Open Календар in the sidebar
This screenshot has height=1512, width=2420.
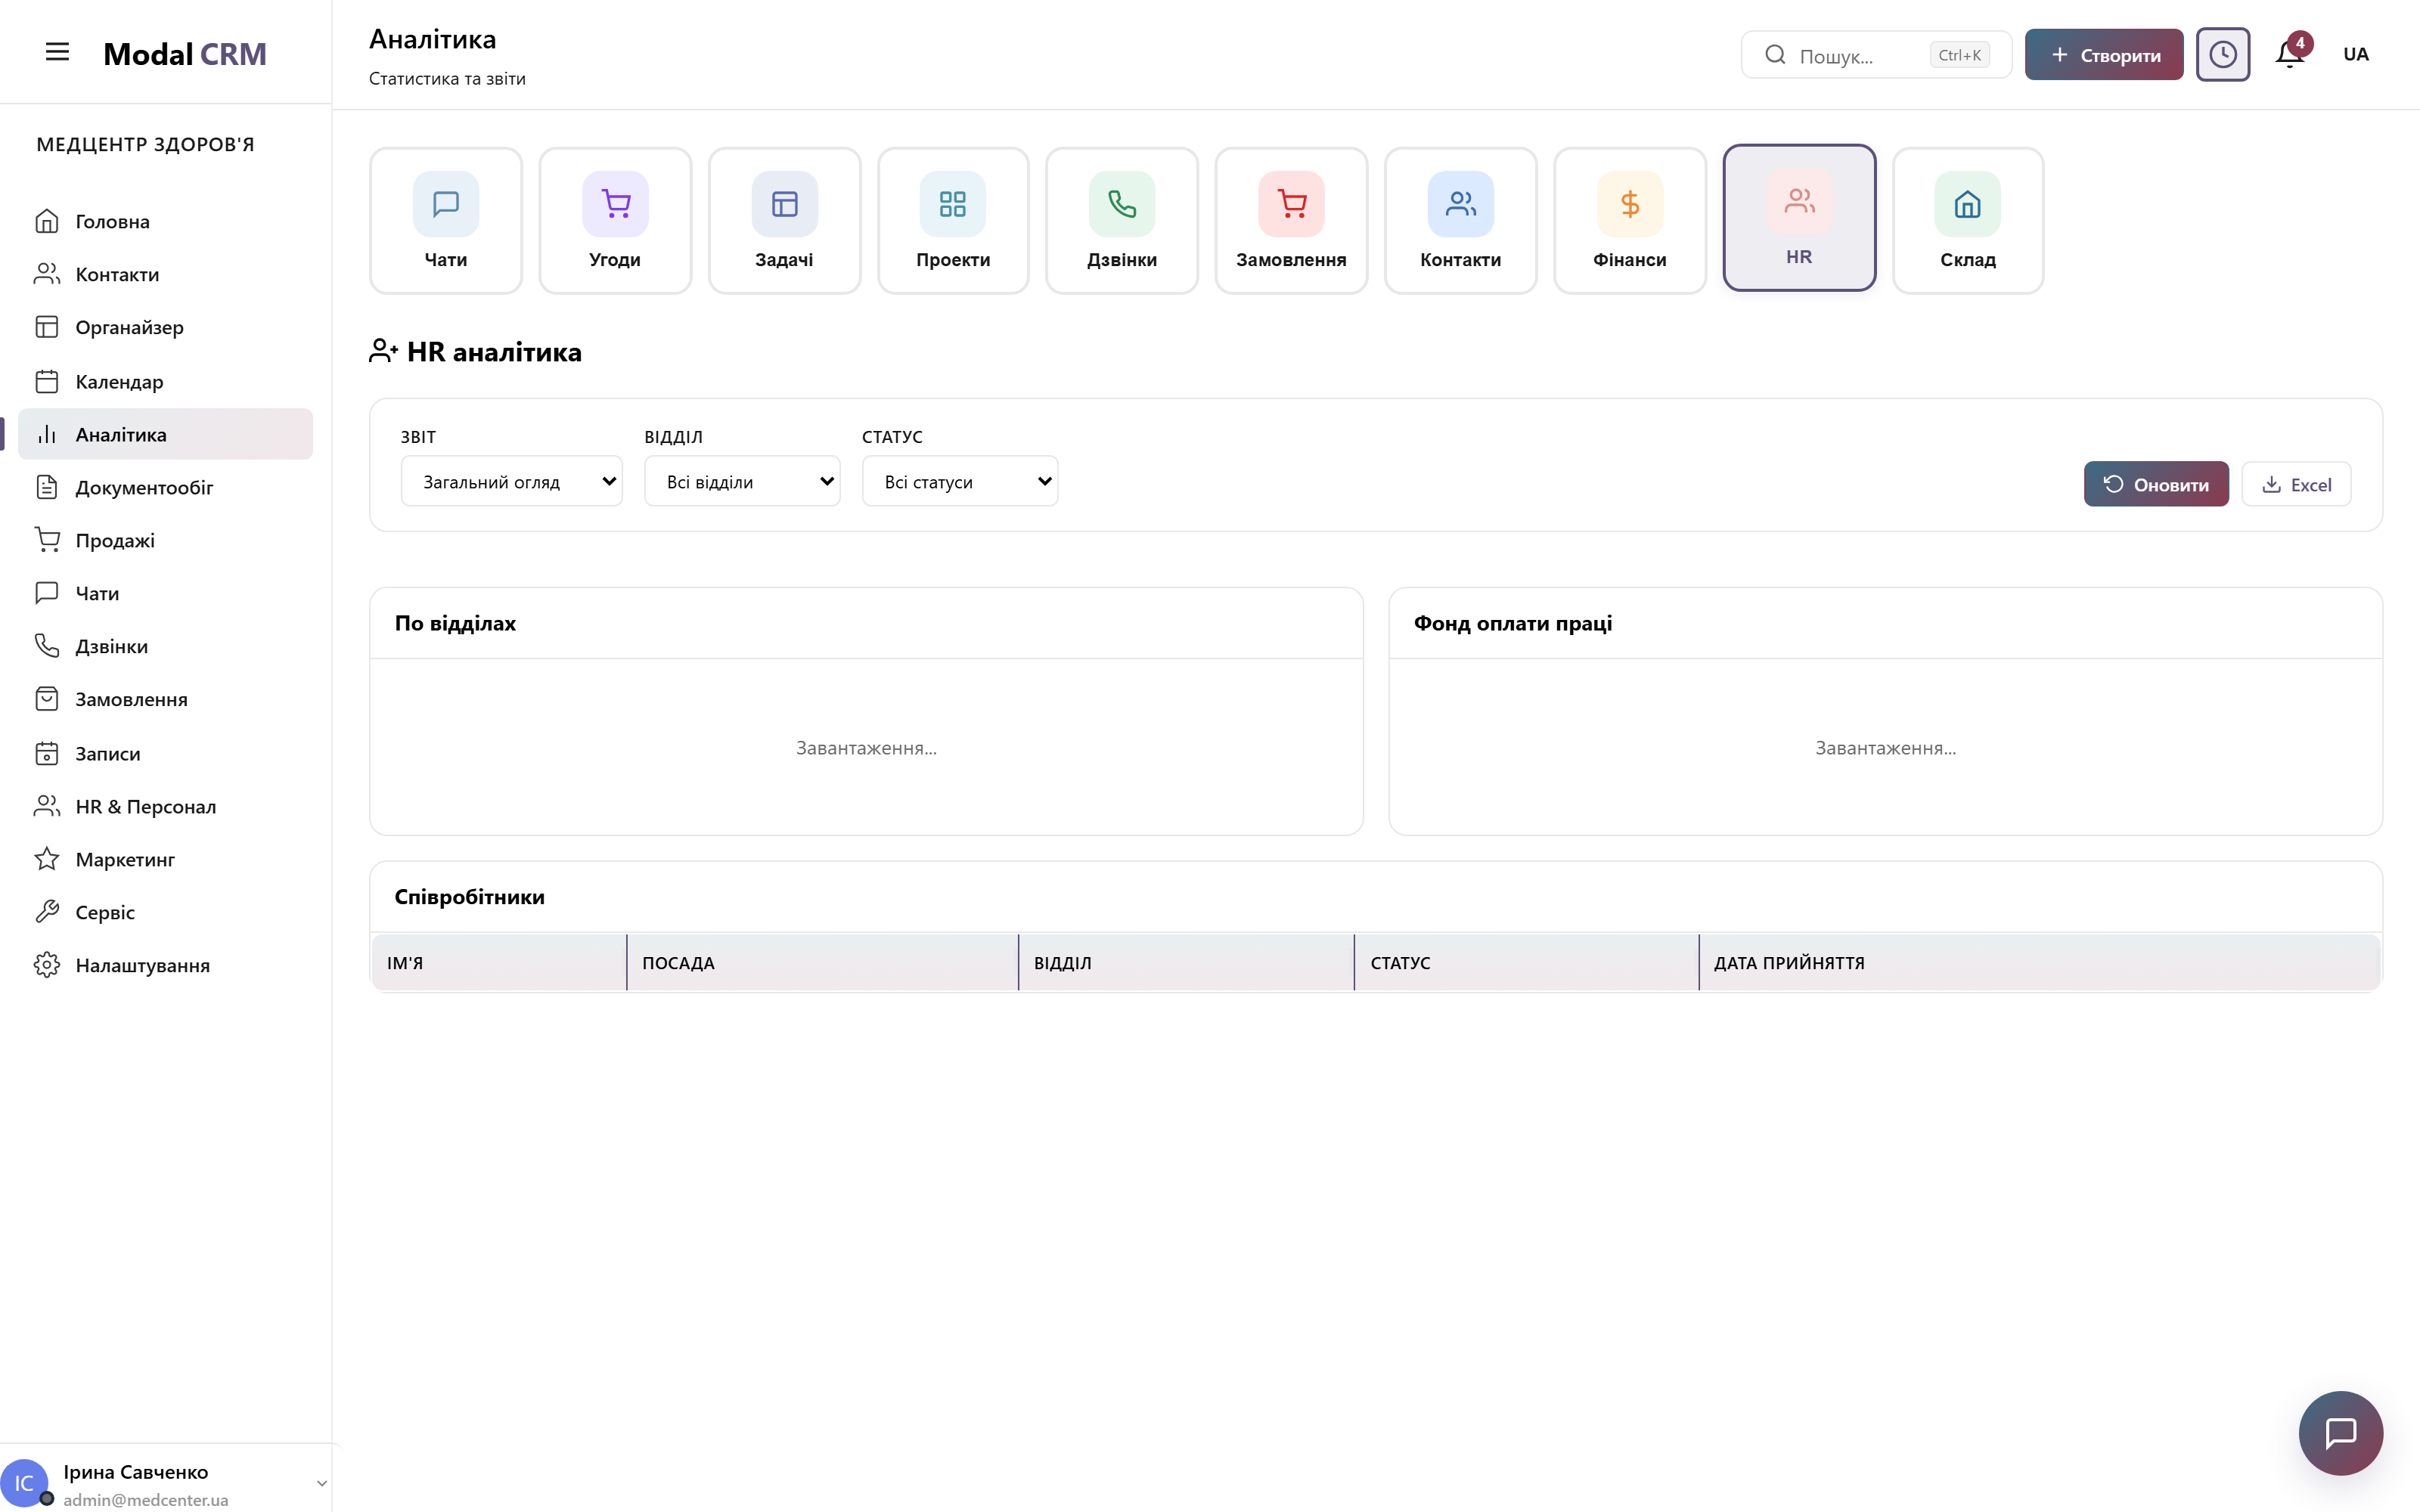point(165,381)
